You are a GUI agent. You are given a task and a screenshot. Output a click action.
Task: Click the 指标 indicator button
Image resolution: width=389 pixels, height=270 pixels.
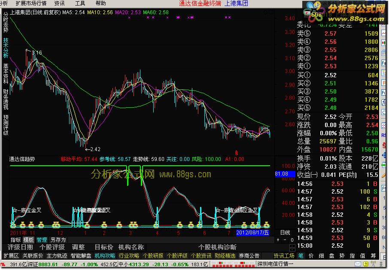15,240
